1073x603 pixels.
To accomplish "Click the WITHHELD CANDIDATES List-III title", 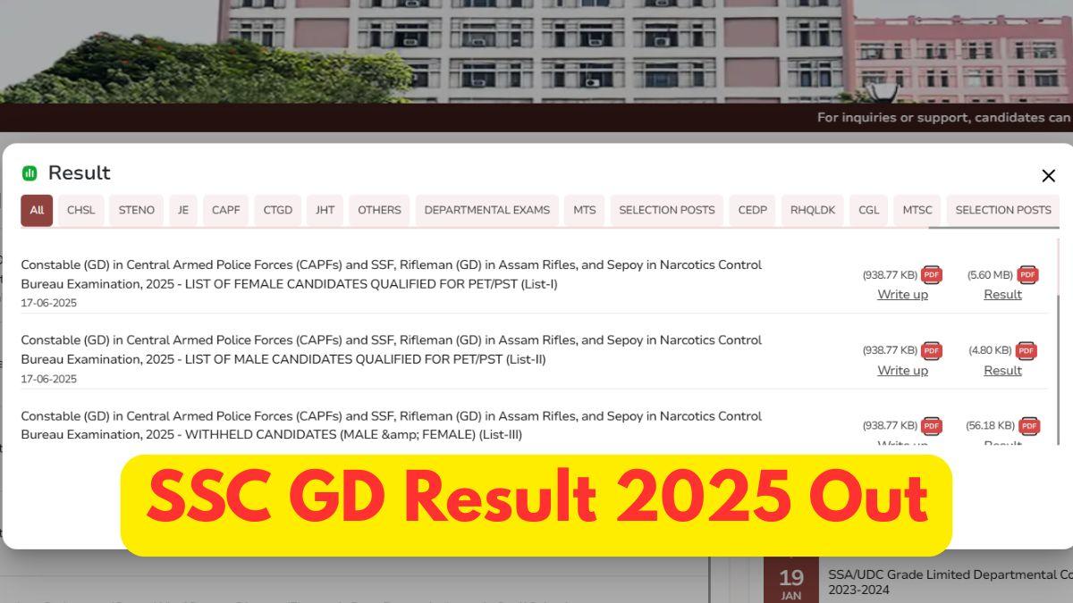I will click(x=392, y=425).
